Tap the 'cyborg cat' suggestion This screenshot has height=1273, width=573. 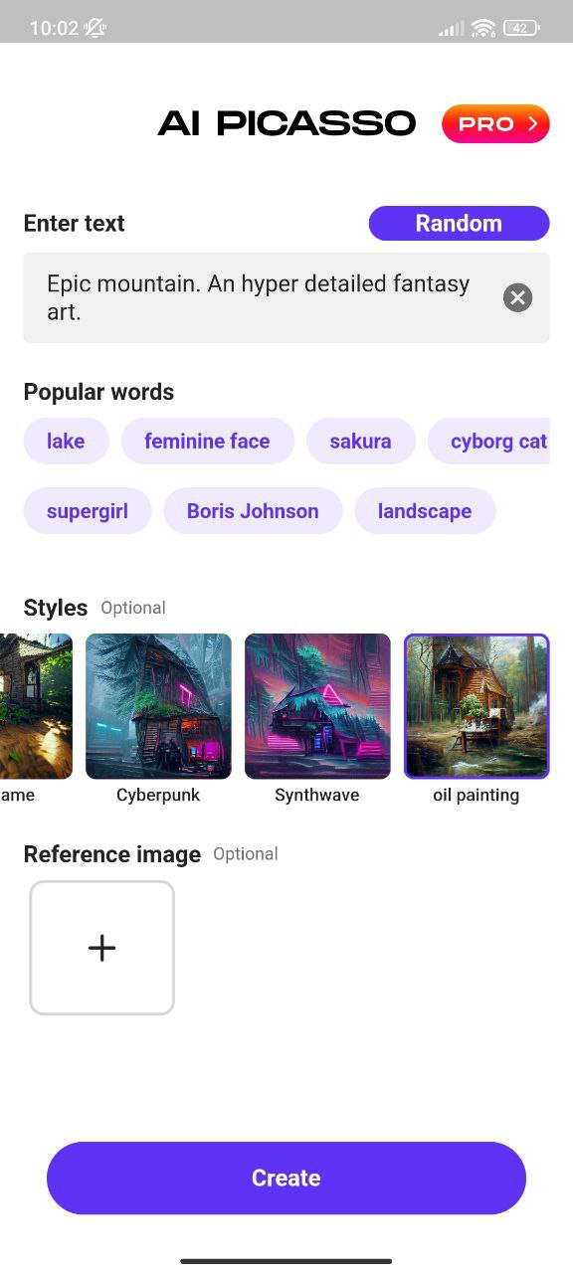tap(502, 441)
